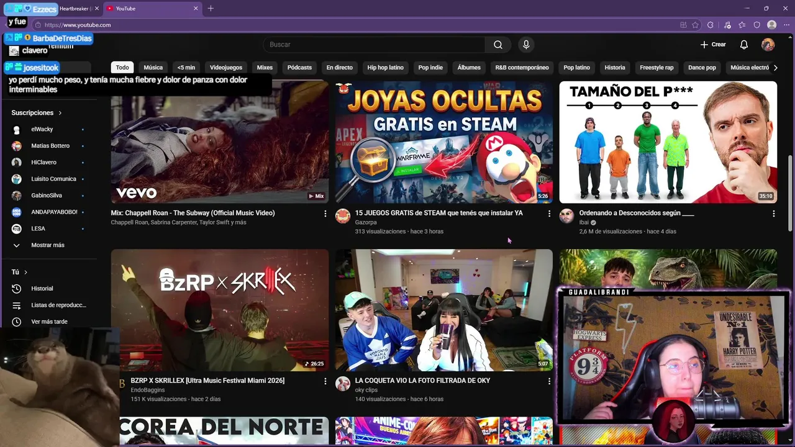The height and width of the screenshot is (447, 795).
Task: Open Ver más tarde in sidebar
Action: [48, 322]
